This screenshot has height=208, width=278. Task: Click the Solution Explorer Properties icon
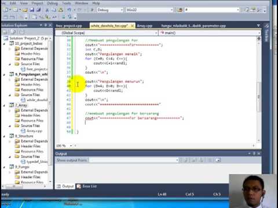pyautogui.click(x=6, y=32)
